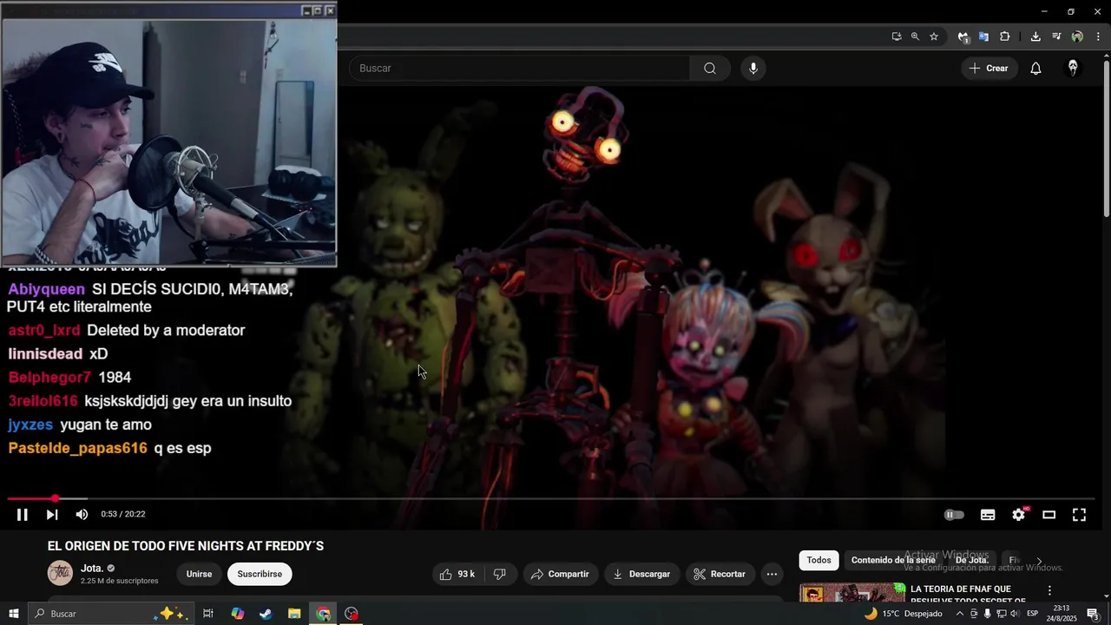Open the player settings gear
The image size is (1111, 625).
point(1019,515)
